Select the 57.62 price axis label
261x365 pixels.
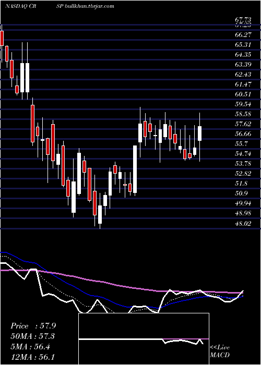click(x=243, y=124)
